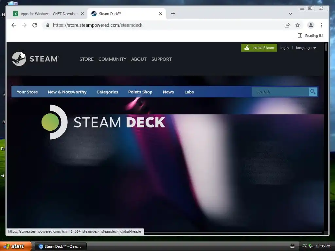Close the Steam Deck tab

(161, 14)
